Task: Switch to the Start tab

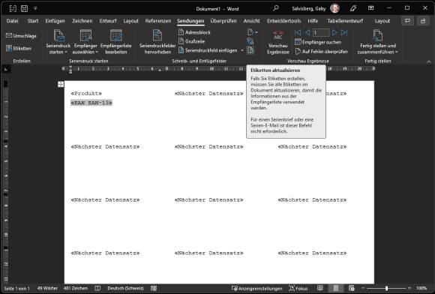Action: pyautogui.click(x=33, y=21)
